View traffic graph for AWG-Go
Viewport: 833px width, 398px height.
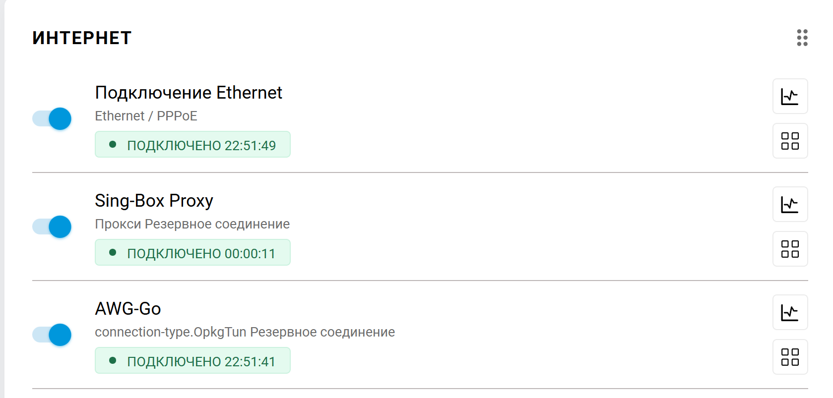click(x=790, y=312)
